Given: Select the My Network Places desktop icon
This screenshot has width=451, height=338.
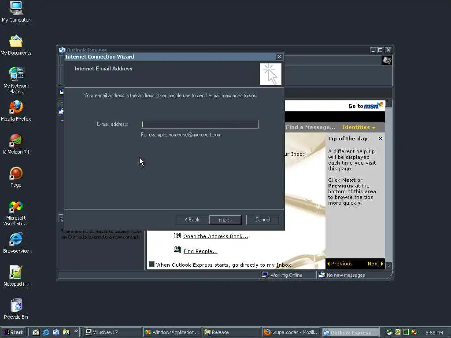Looking at the screenshot, I should pos(16,81).
